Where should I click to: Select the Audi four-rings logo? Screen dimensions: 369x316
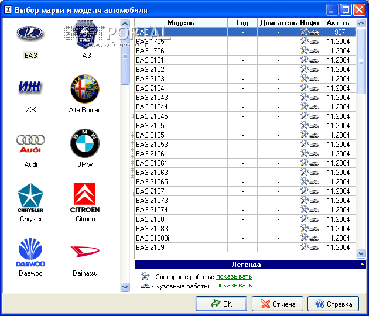tap(30, 143)
